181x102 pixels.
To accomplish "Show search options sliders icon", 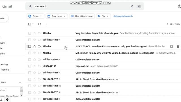I will (139, 6).
